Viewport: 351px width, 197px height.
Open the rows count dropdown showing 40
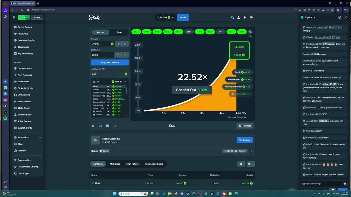click(251, 164)
